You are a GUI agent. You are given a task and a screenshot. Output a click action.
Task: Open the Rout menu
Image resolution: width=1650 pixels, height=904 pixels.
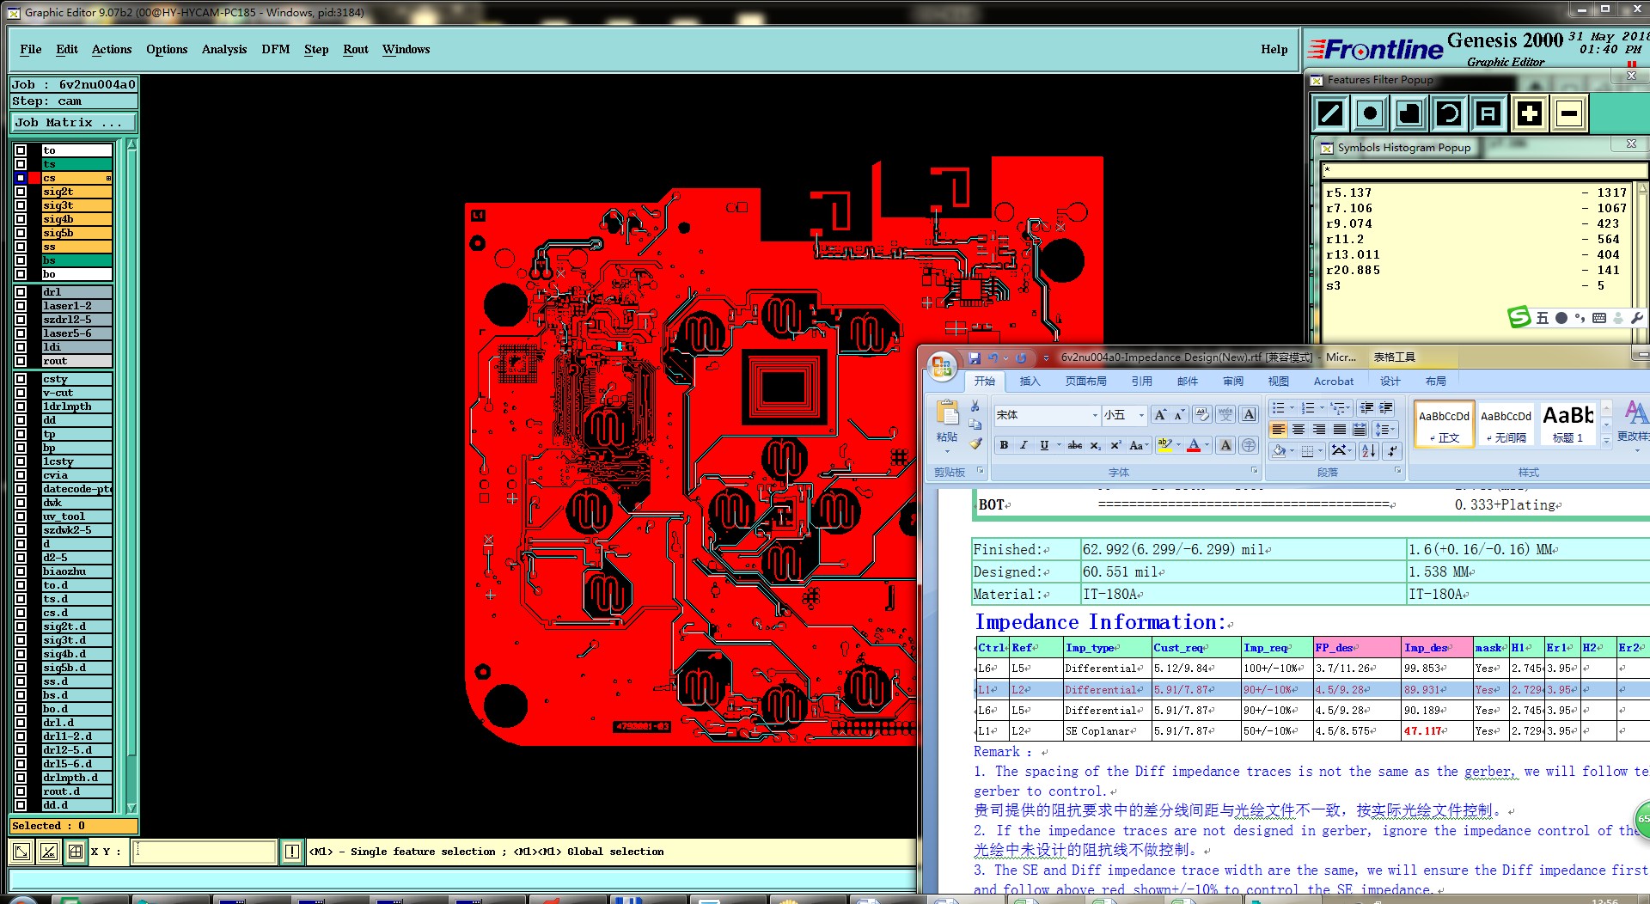click(x=356, y=50)
